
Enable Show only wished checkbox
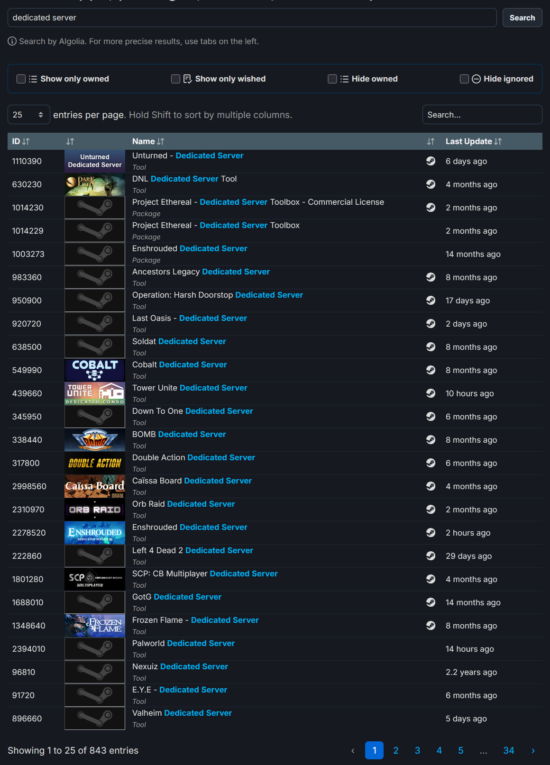175,79
